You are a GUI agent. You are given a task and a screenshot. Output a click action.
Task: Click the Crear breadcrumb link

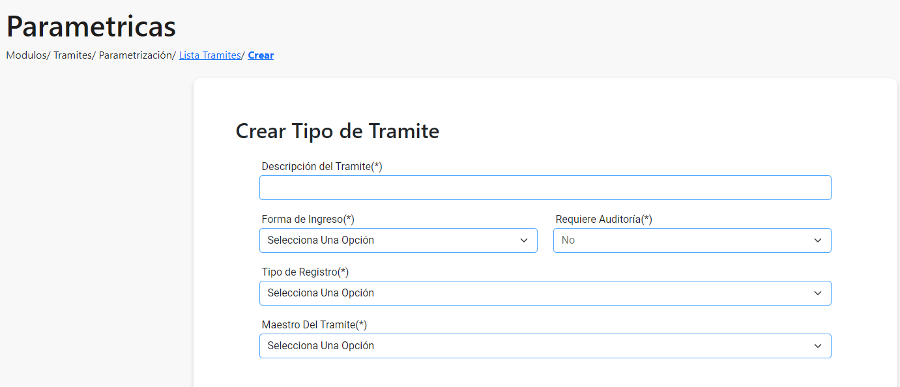(261, 55)
